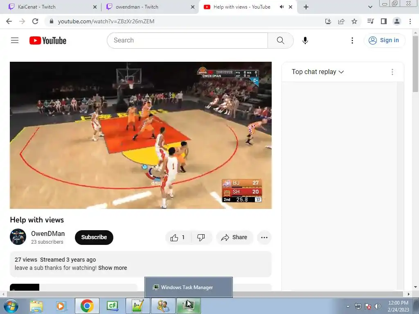419x314 pixels.
Task: Start voice search with microphone icon
Action: (305, 40)
